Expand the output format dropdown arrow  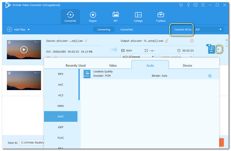pyautogui.click(x=218, y=49)
